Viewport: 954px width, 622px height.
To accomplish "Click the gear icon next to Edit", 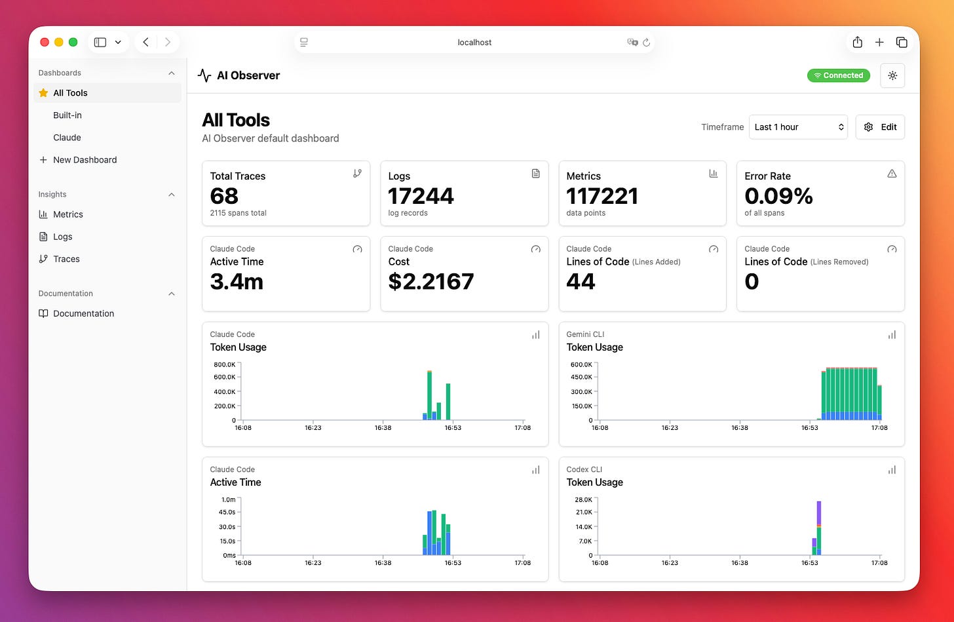I will point(868,126).
